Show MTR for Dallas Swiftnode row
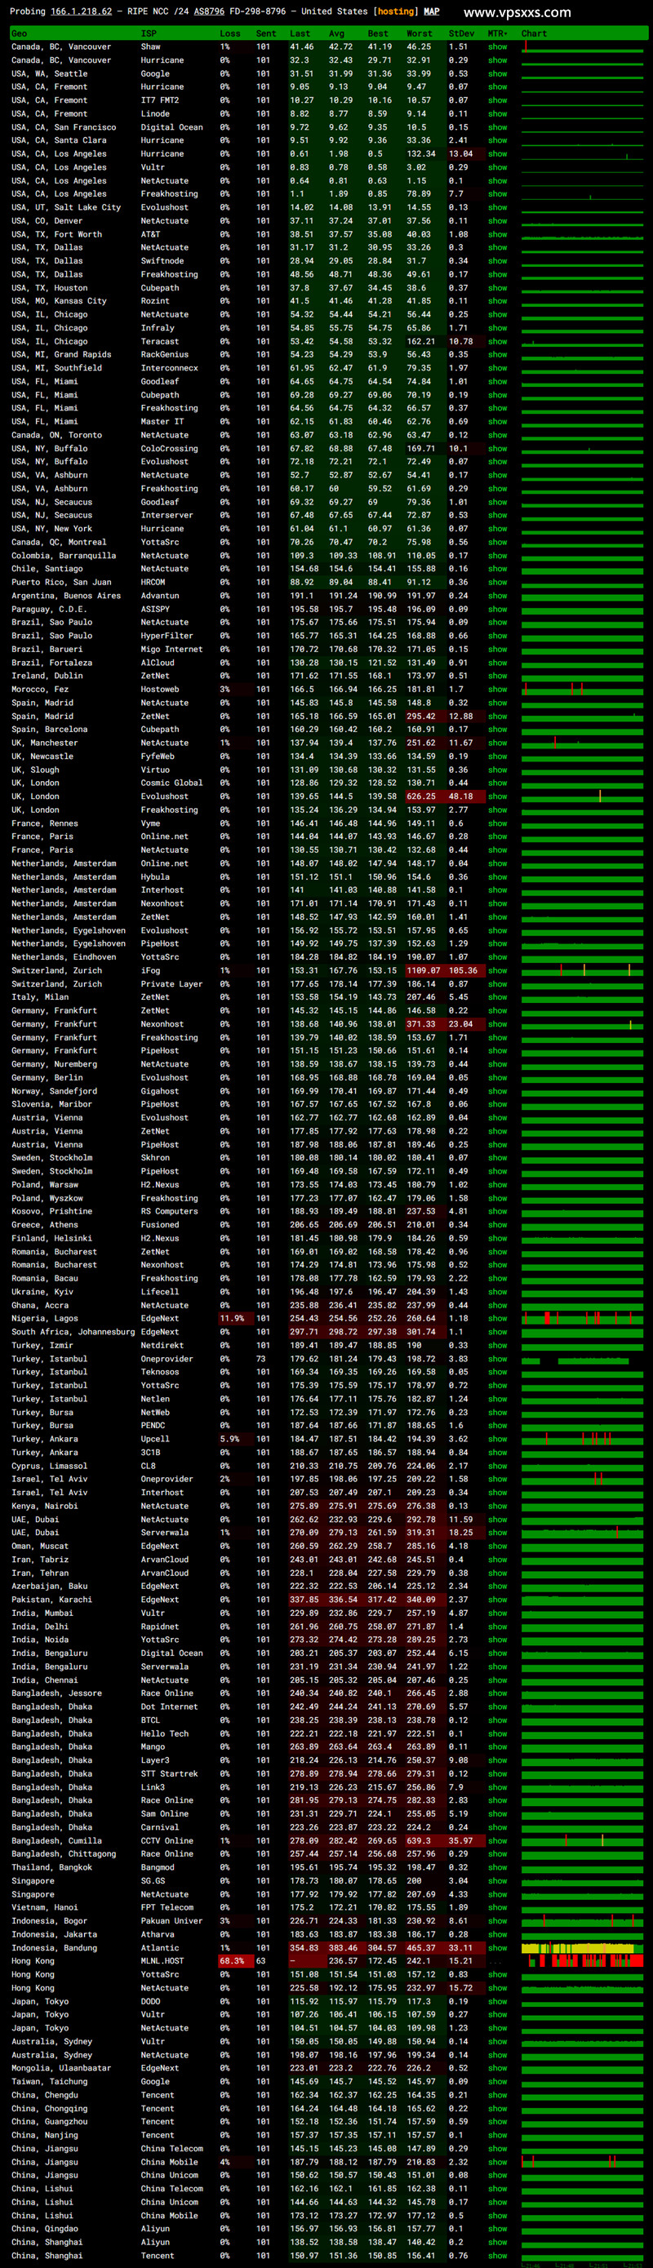 coord(498,260)
